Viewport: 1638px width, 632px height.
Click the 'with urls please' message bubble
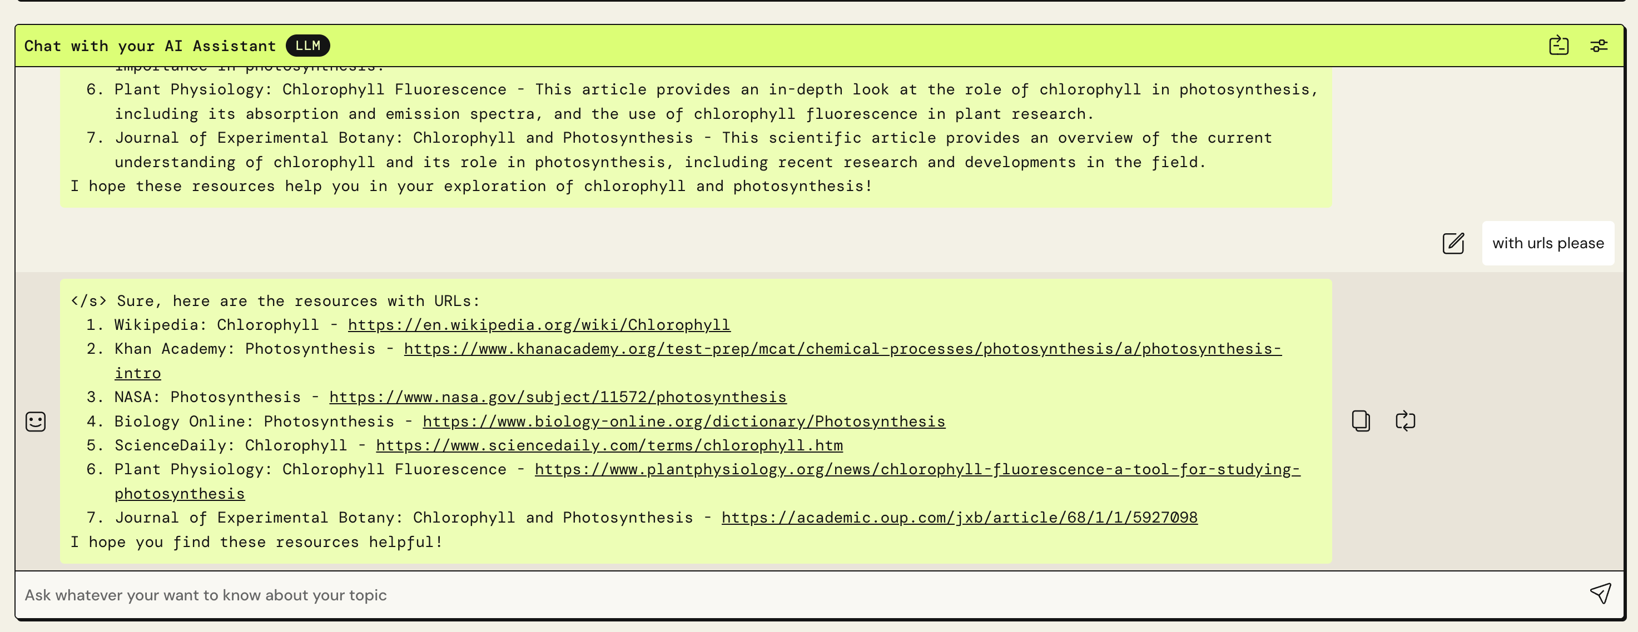point(1548,243)
